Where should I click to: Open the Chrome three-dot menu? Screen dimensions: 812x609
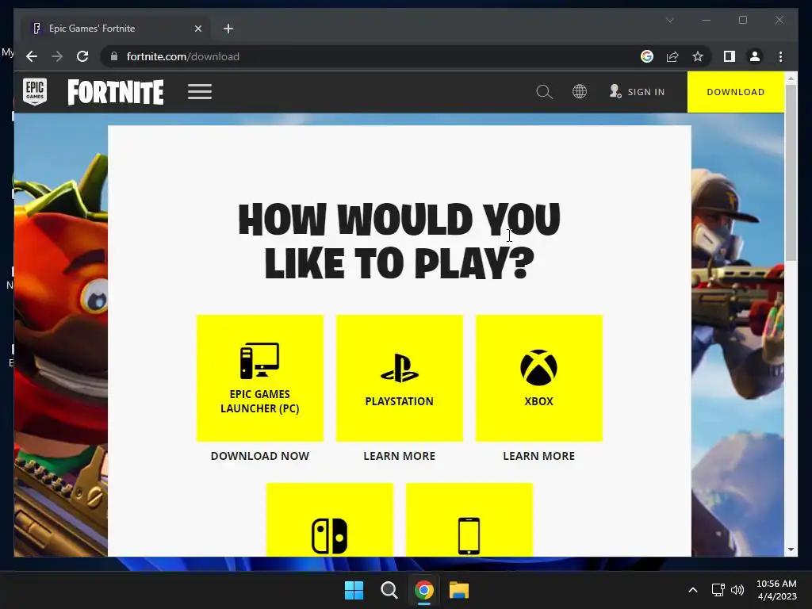[780, 56]
